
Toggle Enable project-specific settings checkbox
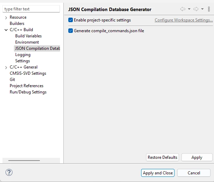[70, 20]
